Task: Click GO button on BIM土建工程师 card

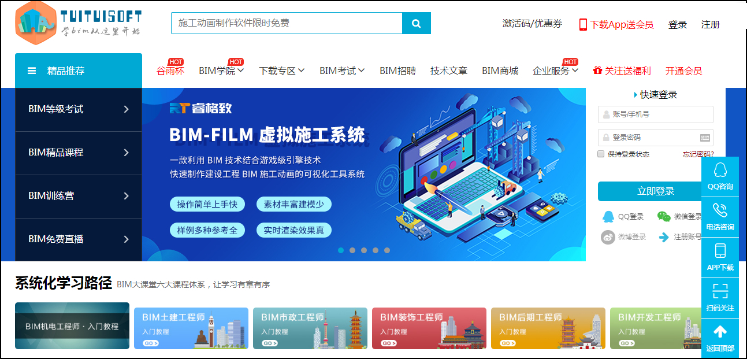Action: coord(150,343)
